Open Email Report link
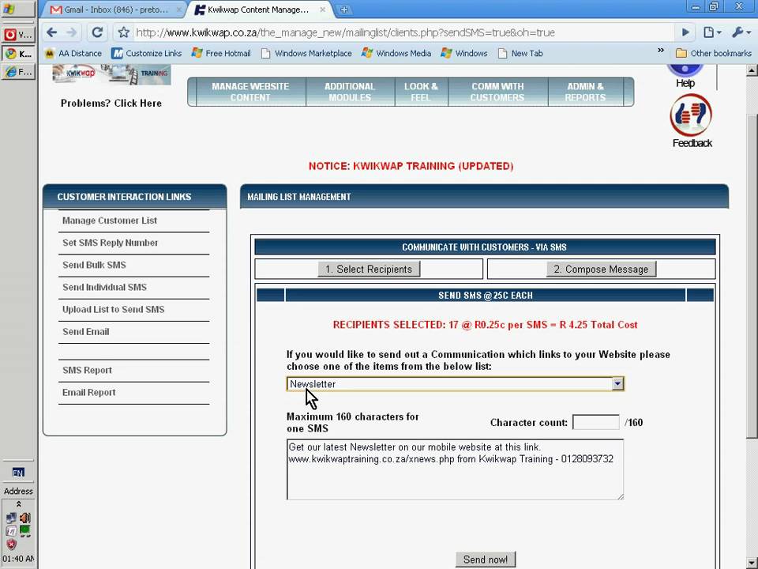The width and height of the screenshot is (758, 569). 89,393
